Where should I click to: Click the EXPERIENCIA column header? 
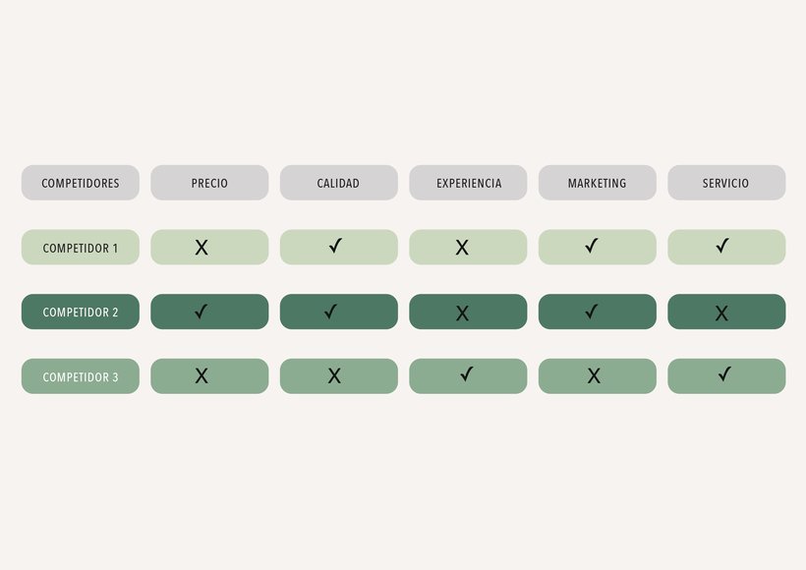click(468, 183)
